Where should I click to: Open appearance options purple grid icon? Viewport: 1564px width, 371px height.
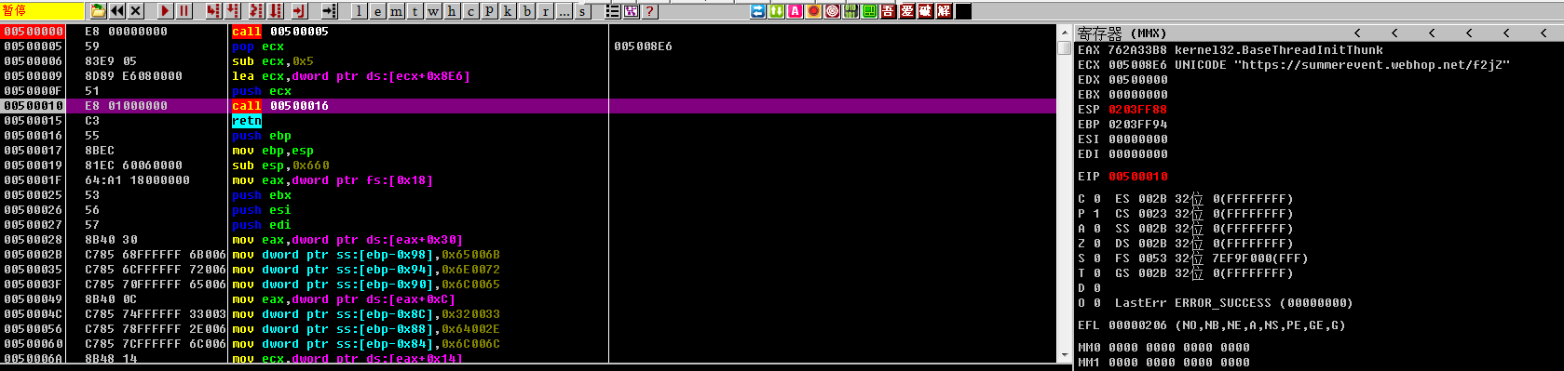tap(631, 11)
